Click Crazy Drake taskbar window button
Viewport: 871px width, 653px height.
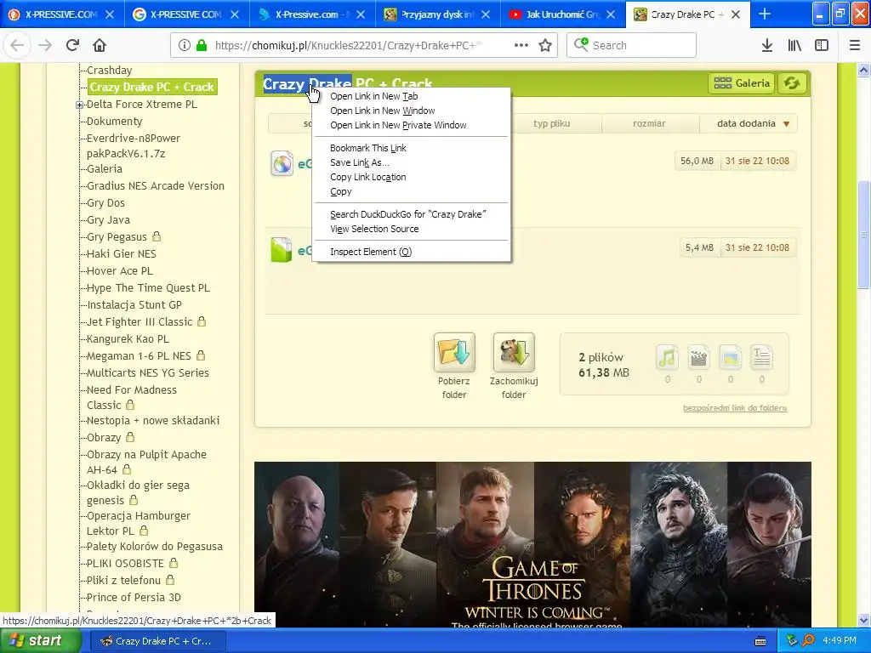coord(157,641)
